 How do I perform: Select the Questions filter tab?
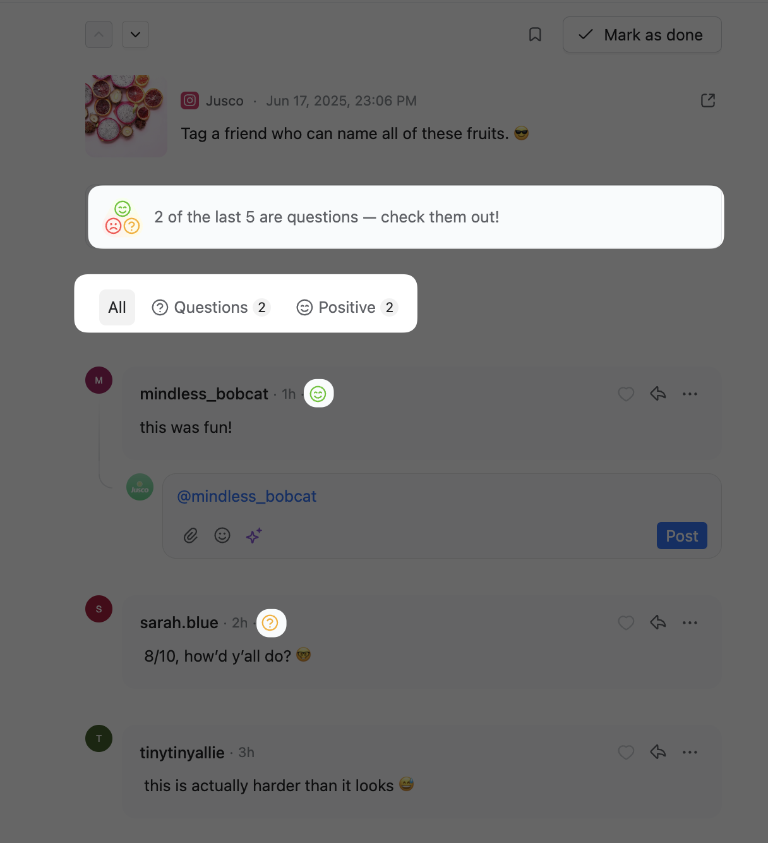212,307
